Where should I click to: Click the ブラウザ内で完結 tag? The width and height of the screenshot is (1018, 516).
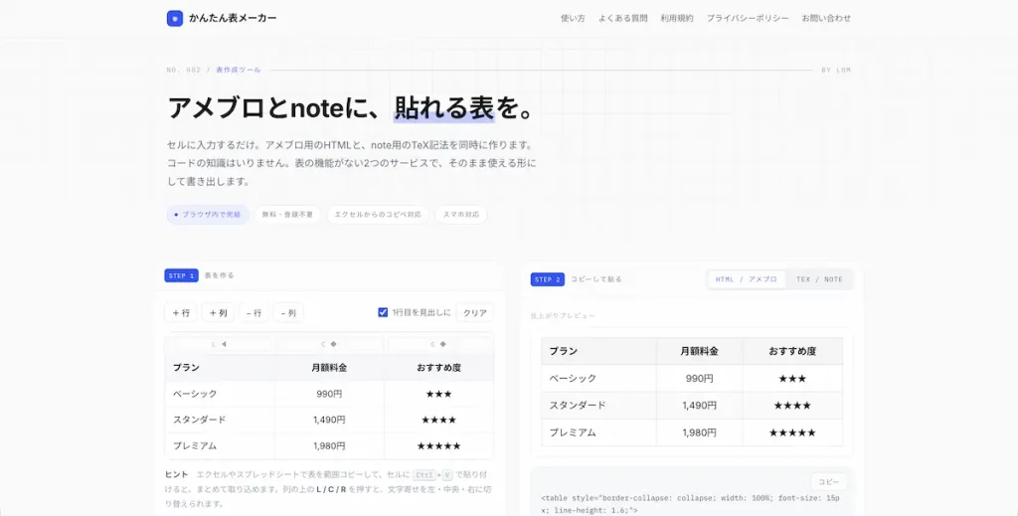208,214
